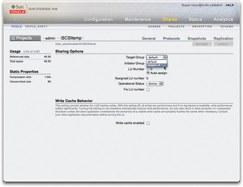This screenshot has width=243, height=187.
Task: Click the iSCSItemp share name
Action: click(71, 38)
